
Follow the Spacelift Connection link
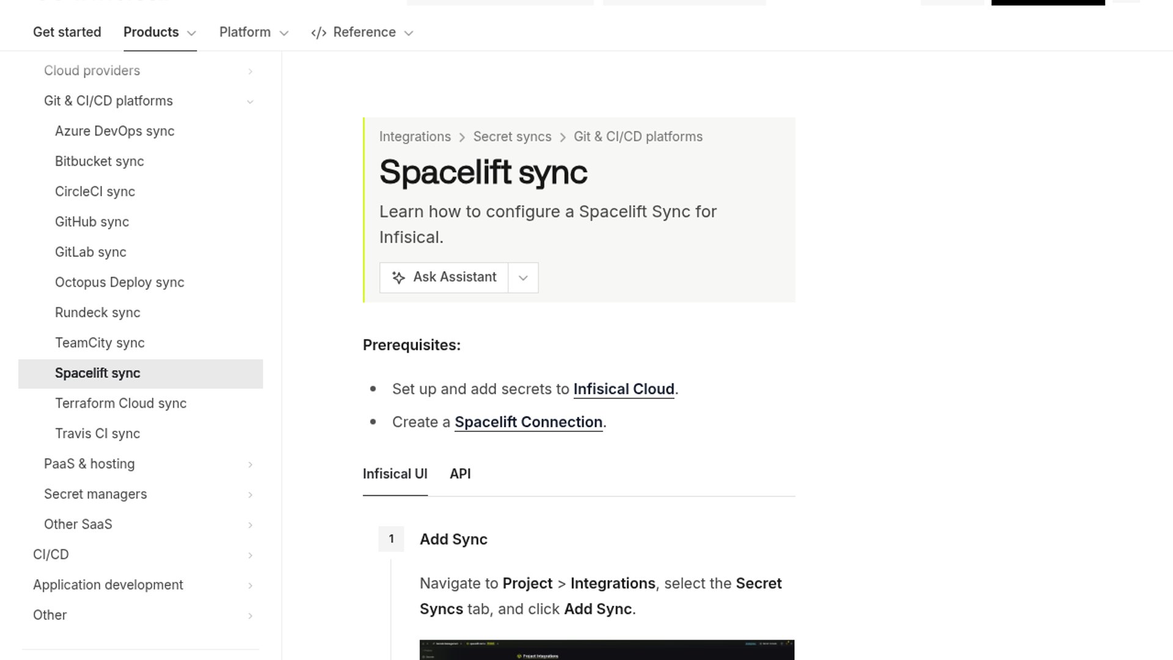pyautogui.click(x=528, y=422)
